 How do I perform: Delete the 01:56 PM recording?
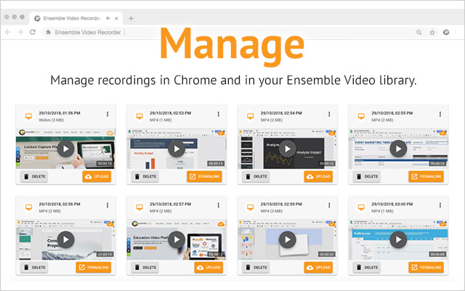[34, 177]
